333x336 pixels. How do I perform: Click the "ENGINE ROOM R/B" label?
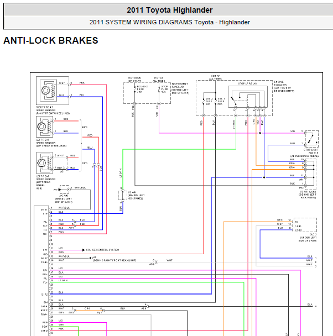280,83
